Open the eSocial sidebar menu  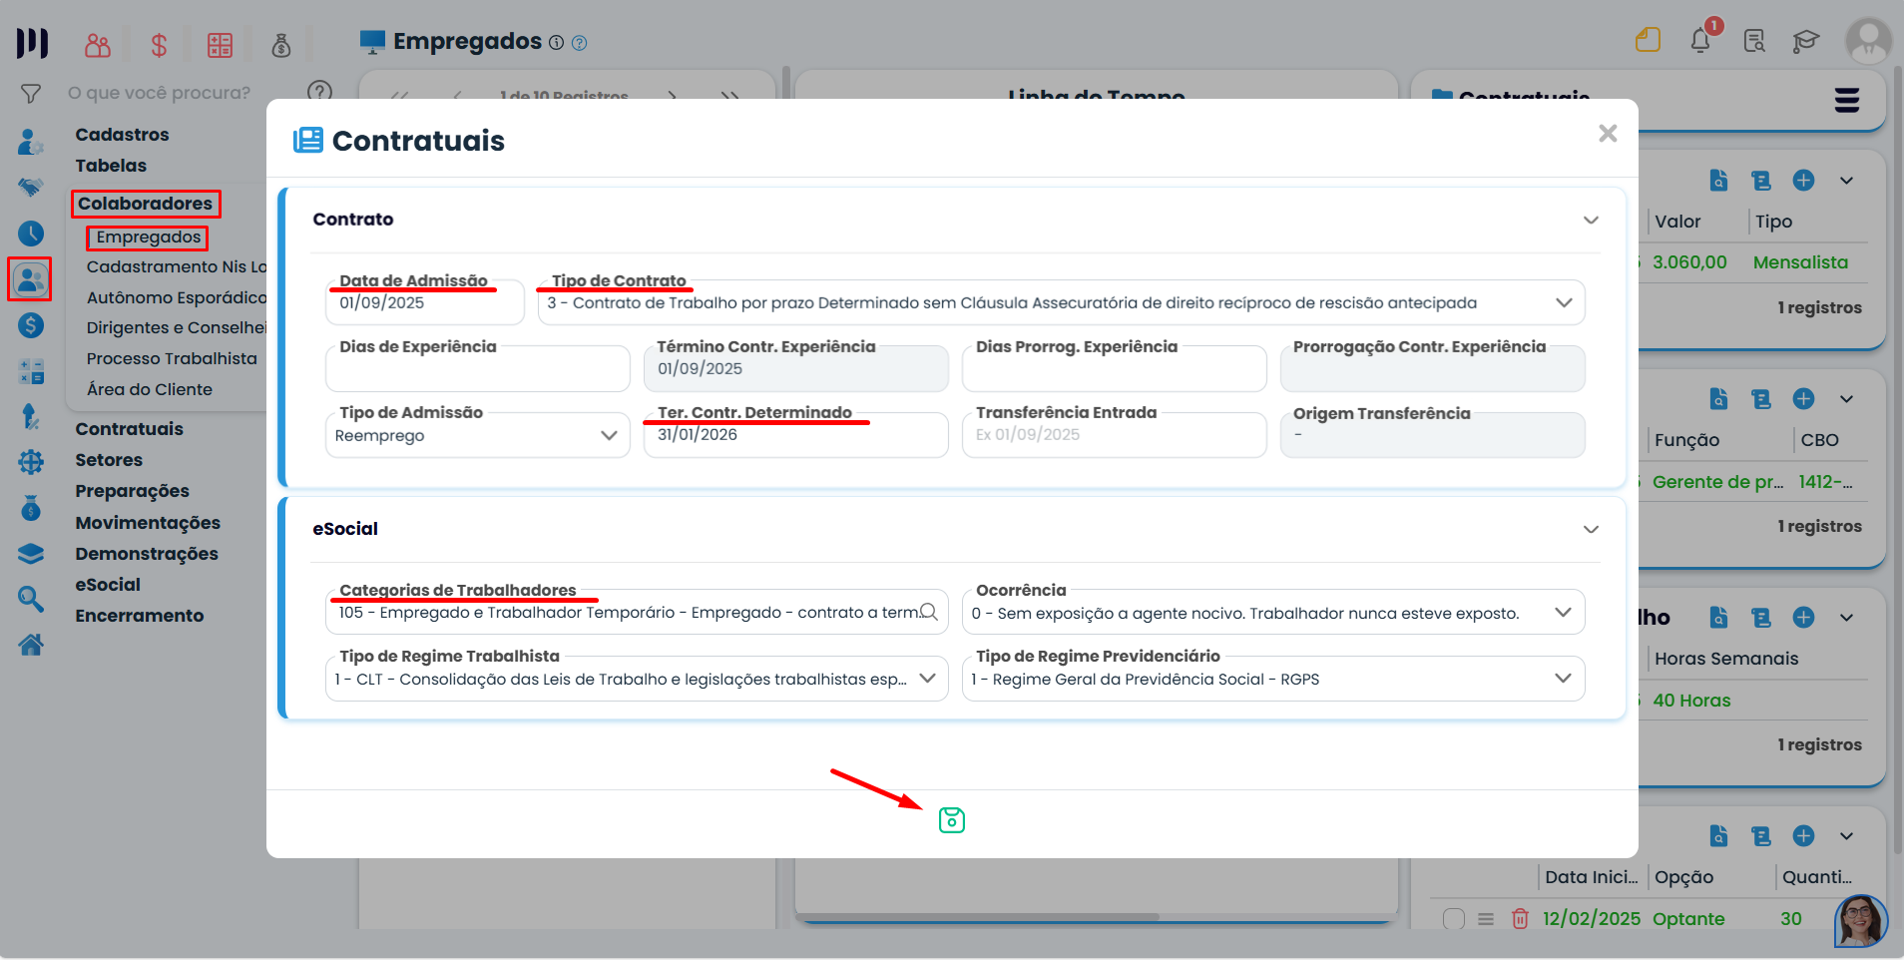(108, 585)
